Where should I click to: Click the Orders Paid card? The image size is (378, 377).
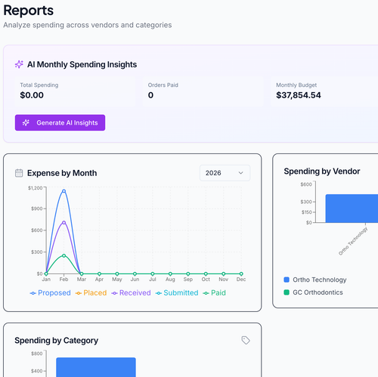click(203, 91)
